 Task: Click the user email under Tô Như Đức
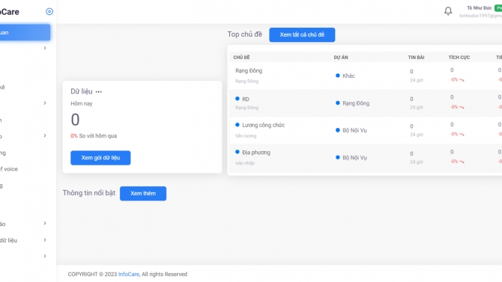tap(480, 16)
